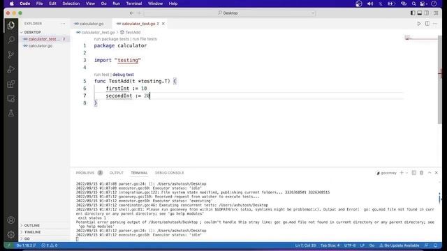Select the Tab Size: 4 indentation setting

point(330,245)
